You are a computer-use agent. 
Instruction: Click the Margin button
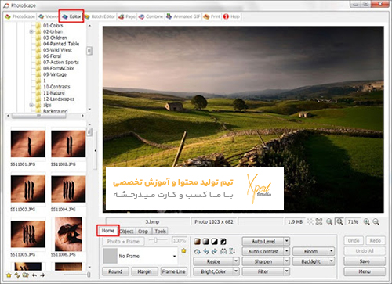[144, 271]
